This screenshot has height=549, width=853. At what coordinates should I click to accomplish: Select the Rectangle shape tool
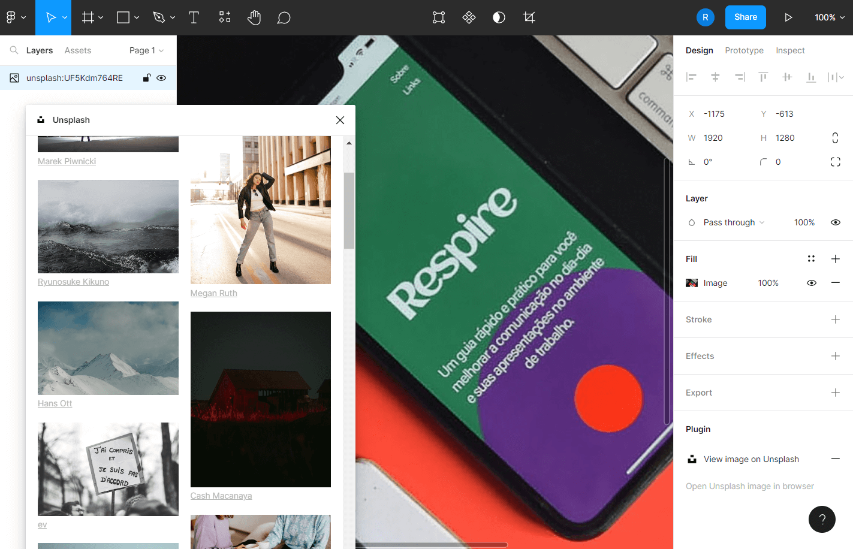tap(123, 17)
